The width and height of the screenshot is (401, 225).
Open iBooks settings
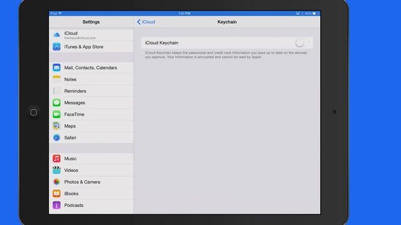(91, 193)
